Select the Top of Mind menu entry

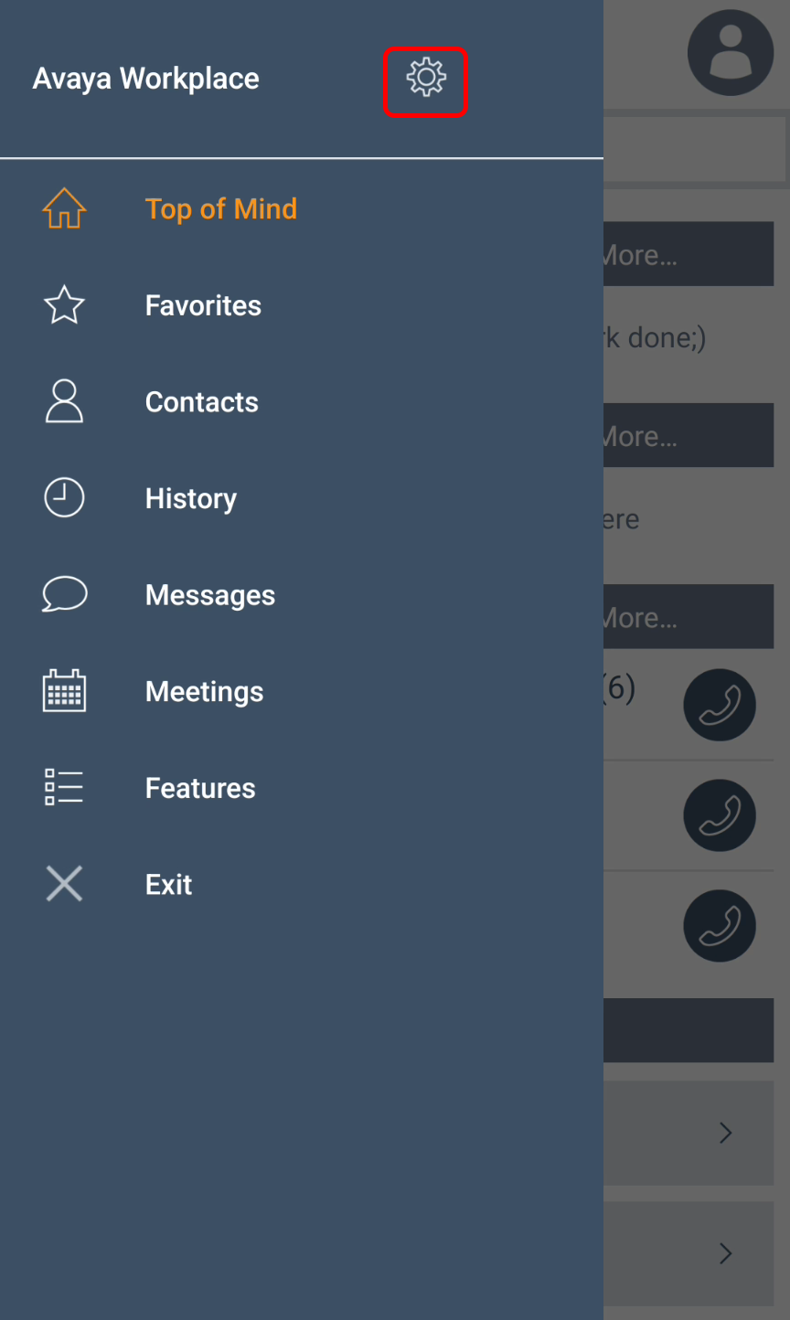(221, 208)
